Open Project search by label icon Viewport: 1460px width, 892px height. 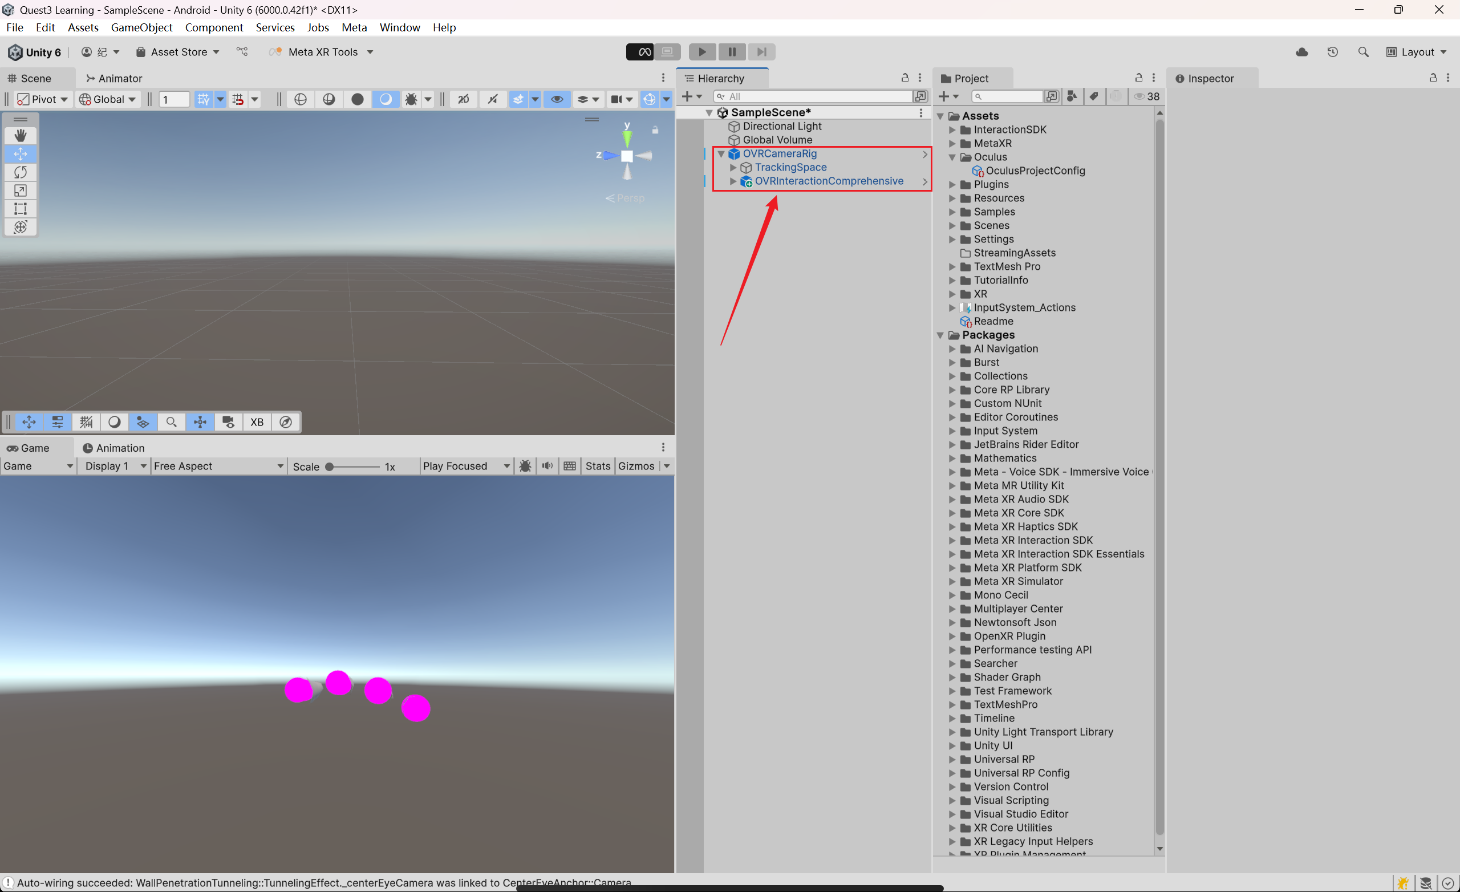click(x=1094, y=96)
